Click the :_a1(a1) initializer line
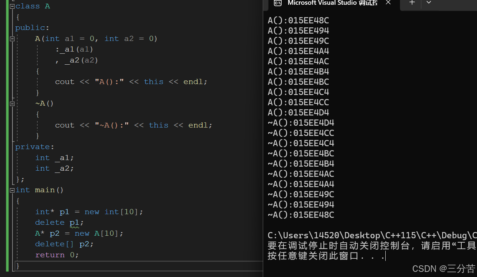This screenshot has height=277, width=477. (74, 49)
